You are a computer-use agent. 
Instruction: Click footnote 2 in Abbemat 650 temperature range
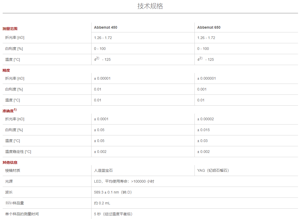coord(201,58)
